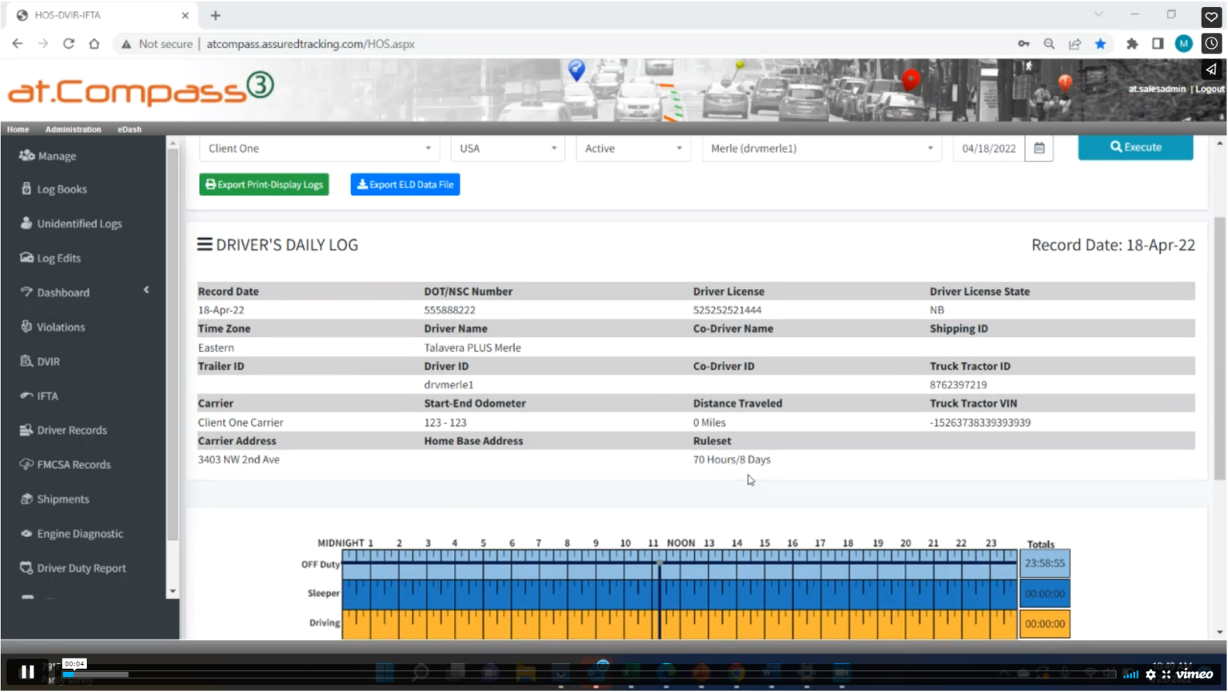Open Driver Records

tap(71, 430)
